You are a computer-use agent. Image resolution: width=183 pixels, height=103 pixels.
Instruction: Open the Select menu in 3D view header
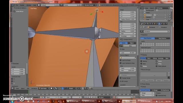pos(23,88)
